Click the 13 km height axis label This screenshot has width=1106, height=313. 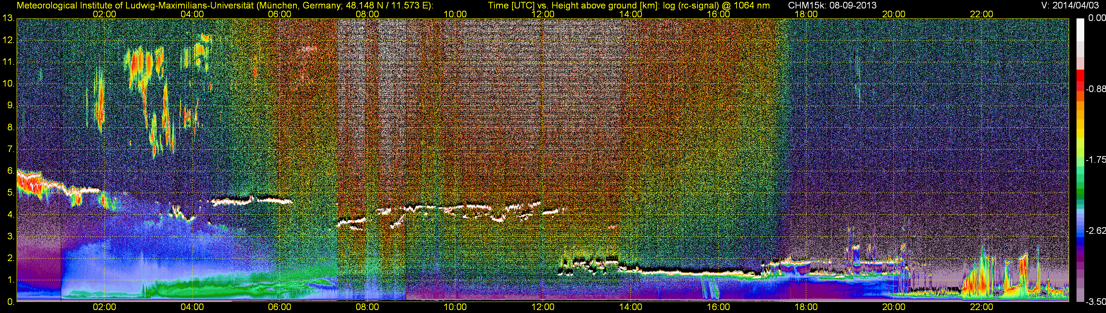click(x=8, y=18)
